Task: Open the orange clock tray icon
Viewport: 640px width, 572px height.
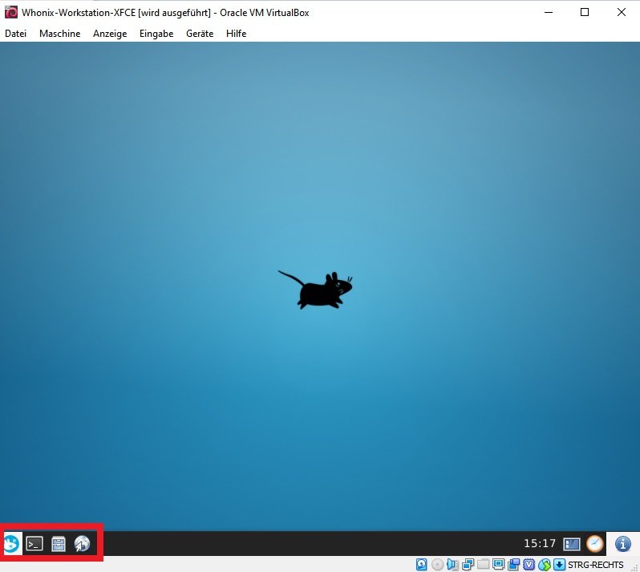Action: (x=595, y=544)
